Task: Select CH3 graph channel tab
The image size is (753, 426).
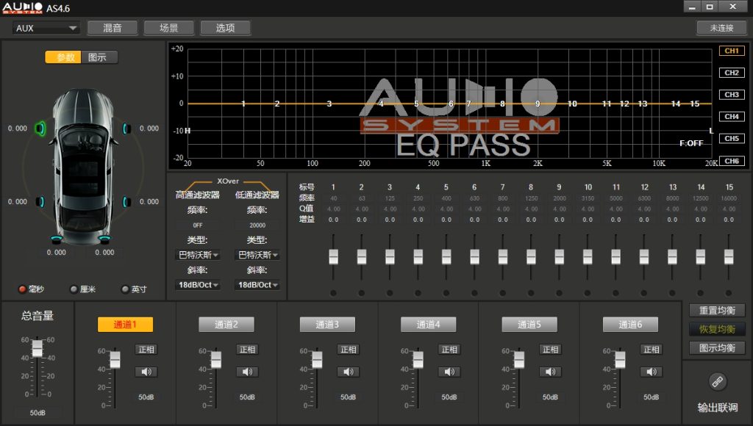Action: 732,95
